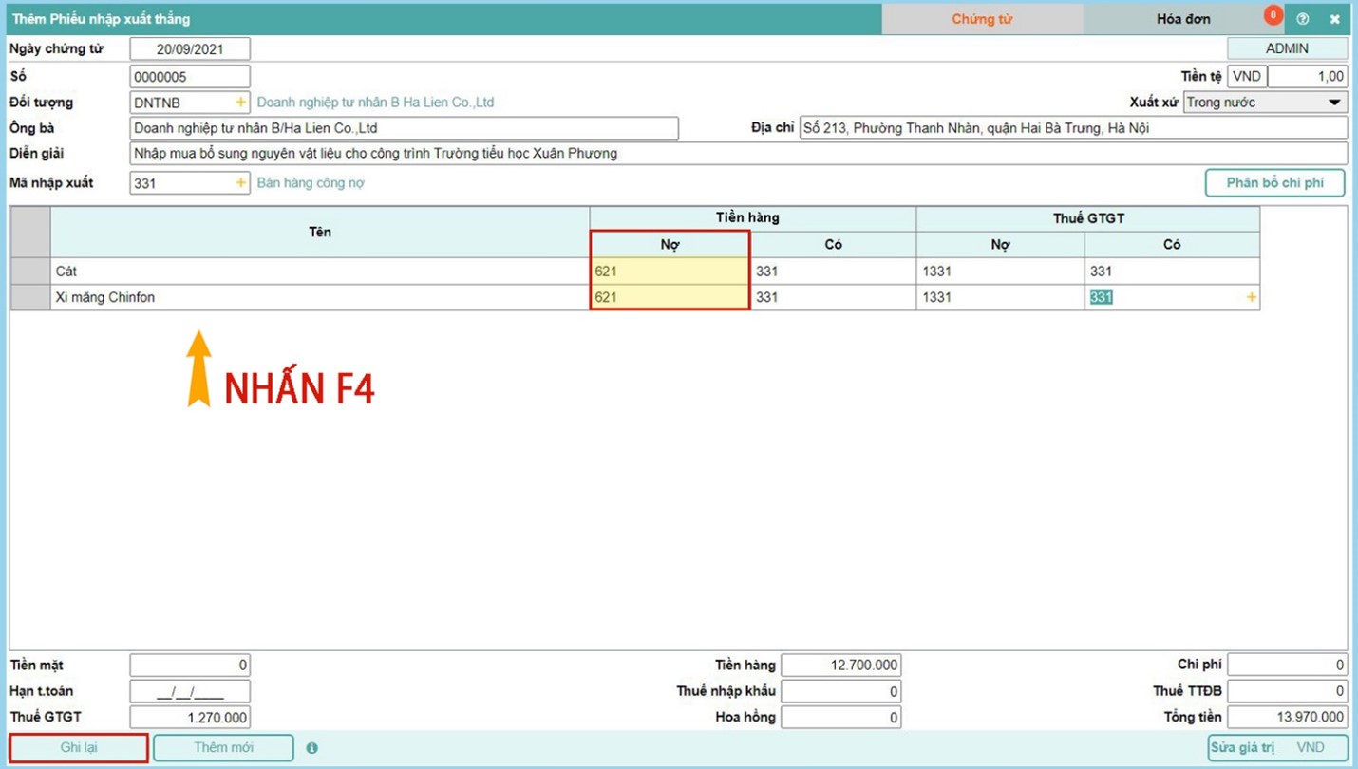Click the Diễn giải description field
This screenshot has width=1358, height=769.
click(x=737, y=154)
